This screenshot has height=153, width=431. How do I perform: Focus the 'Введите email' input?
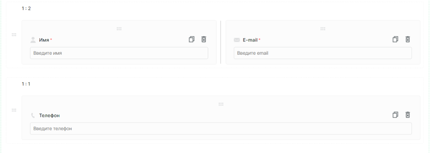pyautogui.click(x=323, y=53)
